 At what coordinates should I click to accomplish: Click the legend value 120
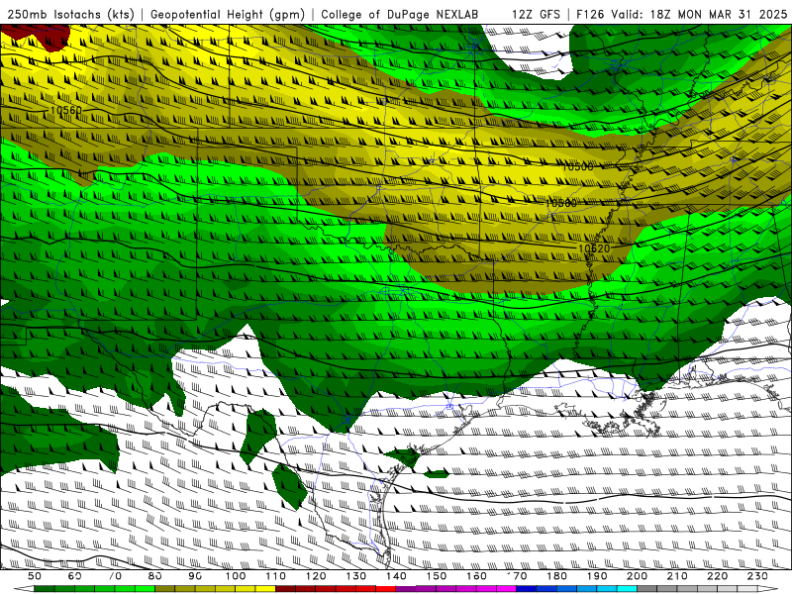[x=316, y=576]
